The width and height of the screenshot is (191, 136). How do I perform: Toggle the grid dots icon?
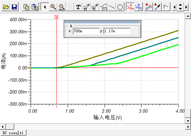(70, 7)
